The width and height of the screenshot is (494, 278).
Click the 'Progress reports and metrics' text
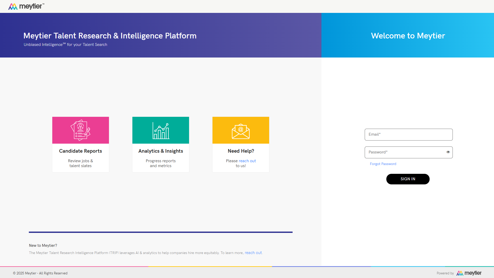coord(161,163)
